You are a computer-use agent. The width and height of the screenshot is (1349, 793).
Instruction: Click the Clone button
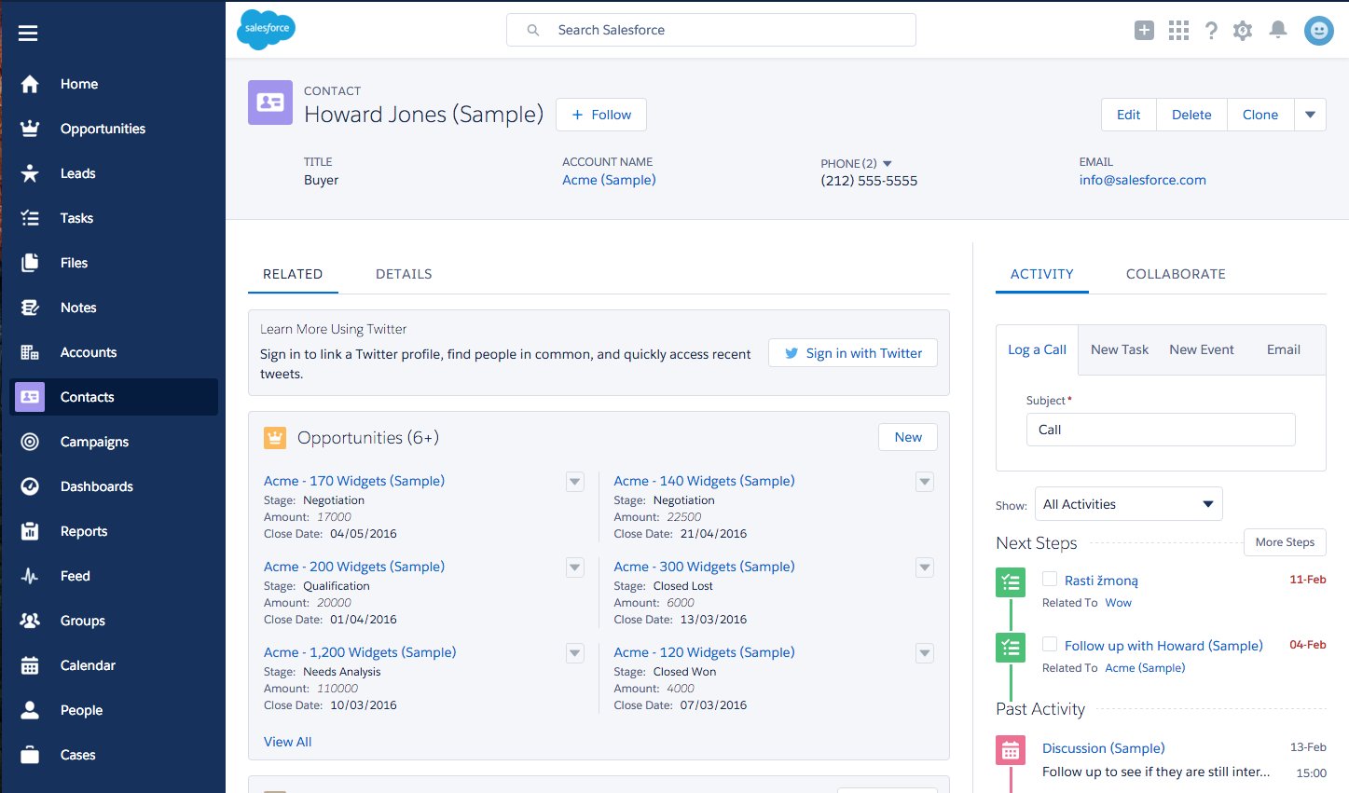[1260, 115]
